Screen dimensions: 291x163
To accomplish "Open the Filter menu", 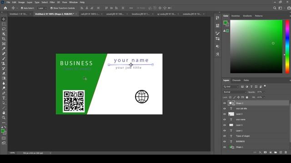I will coord(52,2).
